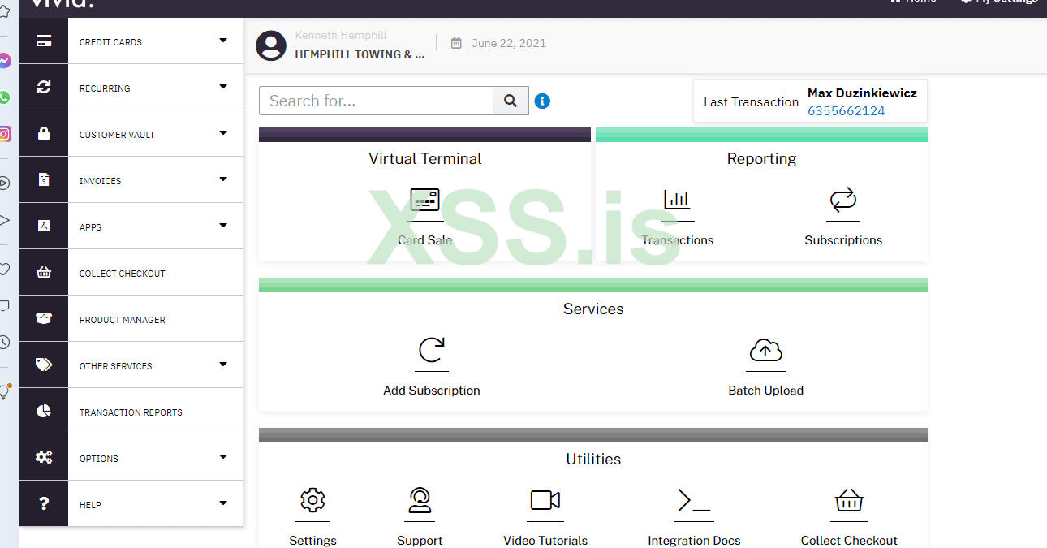Image resolution: width=1047 pixels, height=548 pixels.
Task: Click the calendar icon beside June 22, 2021
Action: pos(456,43)
